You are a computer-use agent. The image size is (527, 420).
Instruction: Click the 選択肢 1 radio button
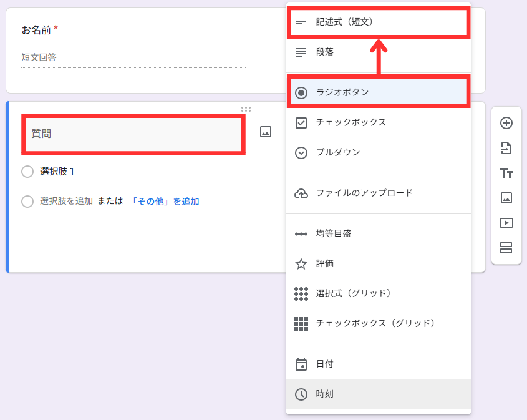click(x=27, y=172)
